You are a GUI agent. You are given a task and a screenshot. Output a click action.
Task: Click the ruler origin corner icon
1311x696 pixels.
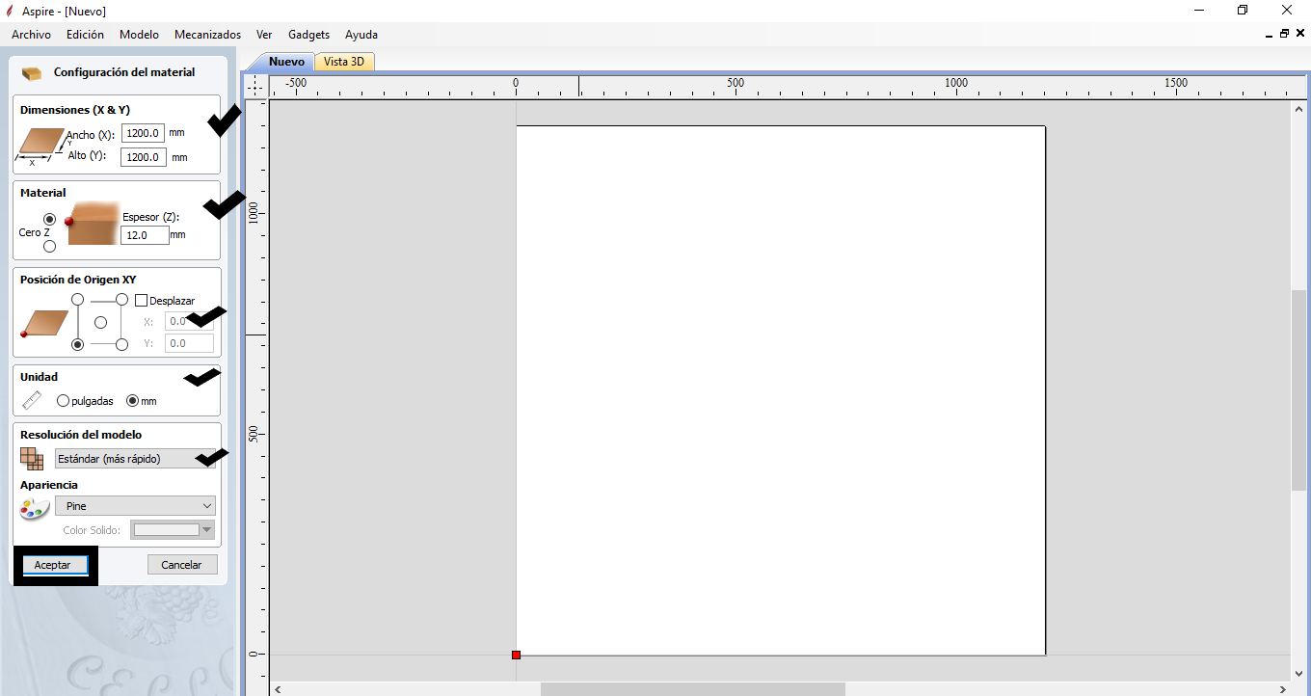(x=255, y=86)
